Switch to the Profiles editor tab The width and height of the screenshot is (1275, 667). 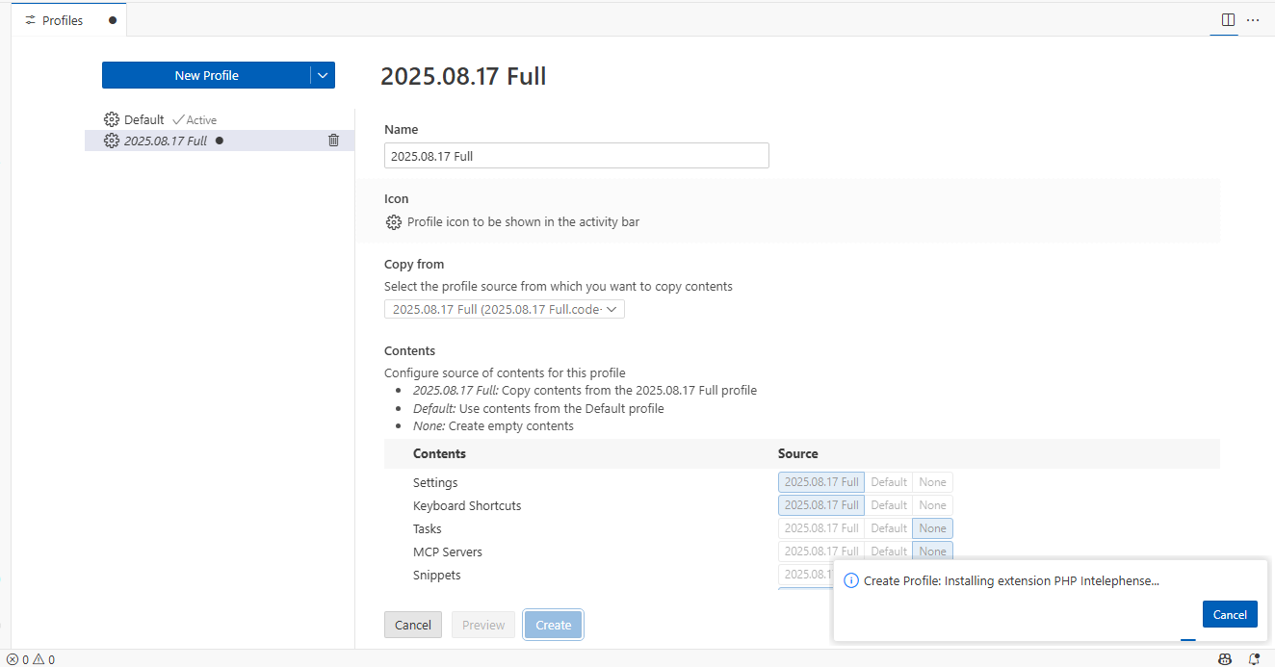coord(63,20)
